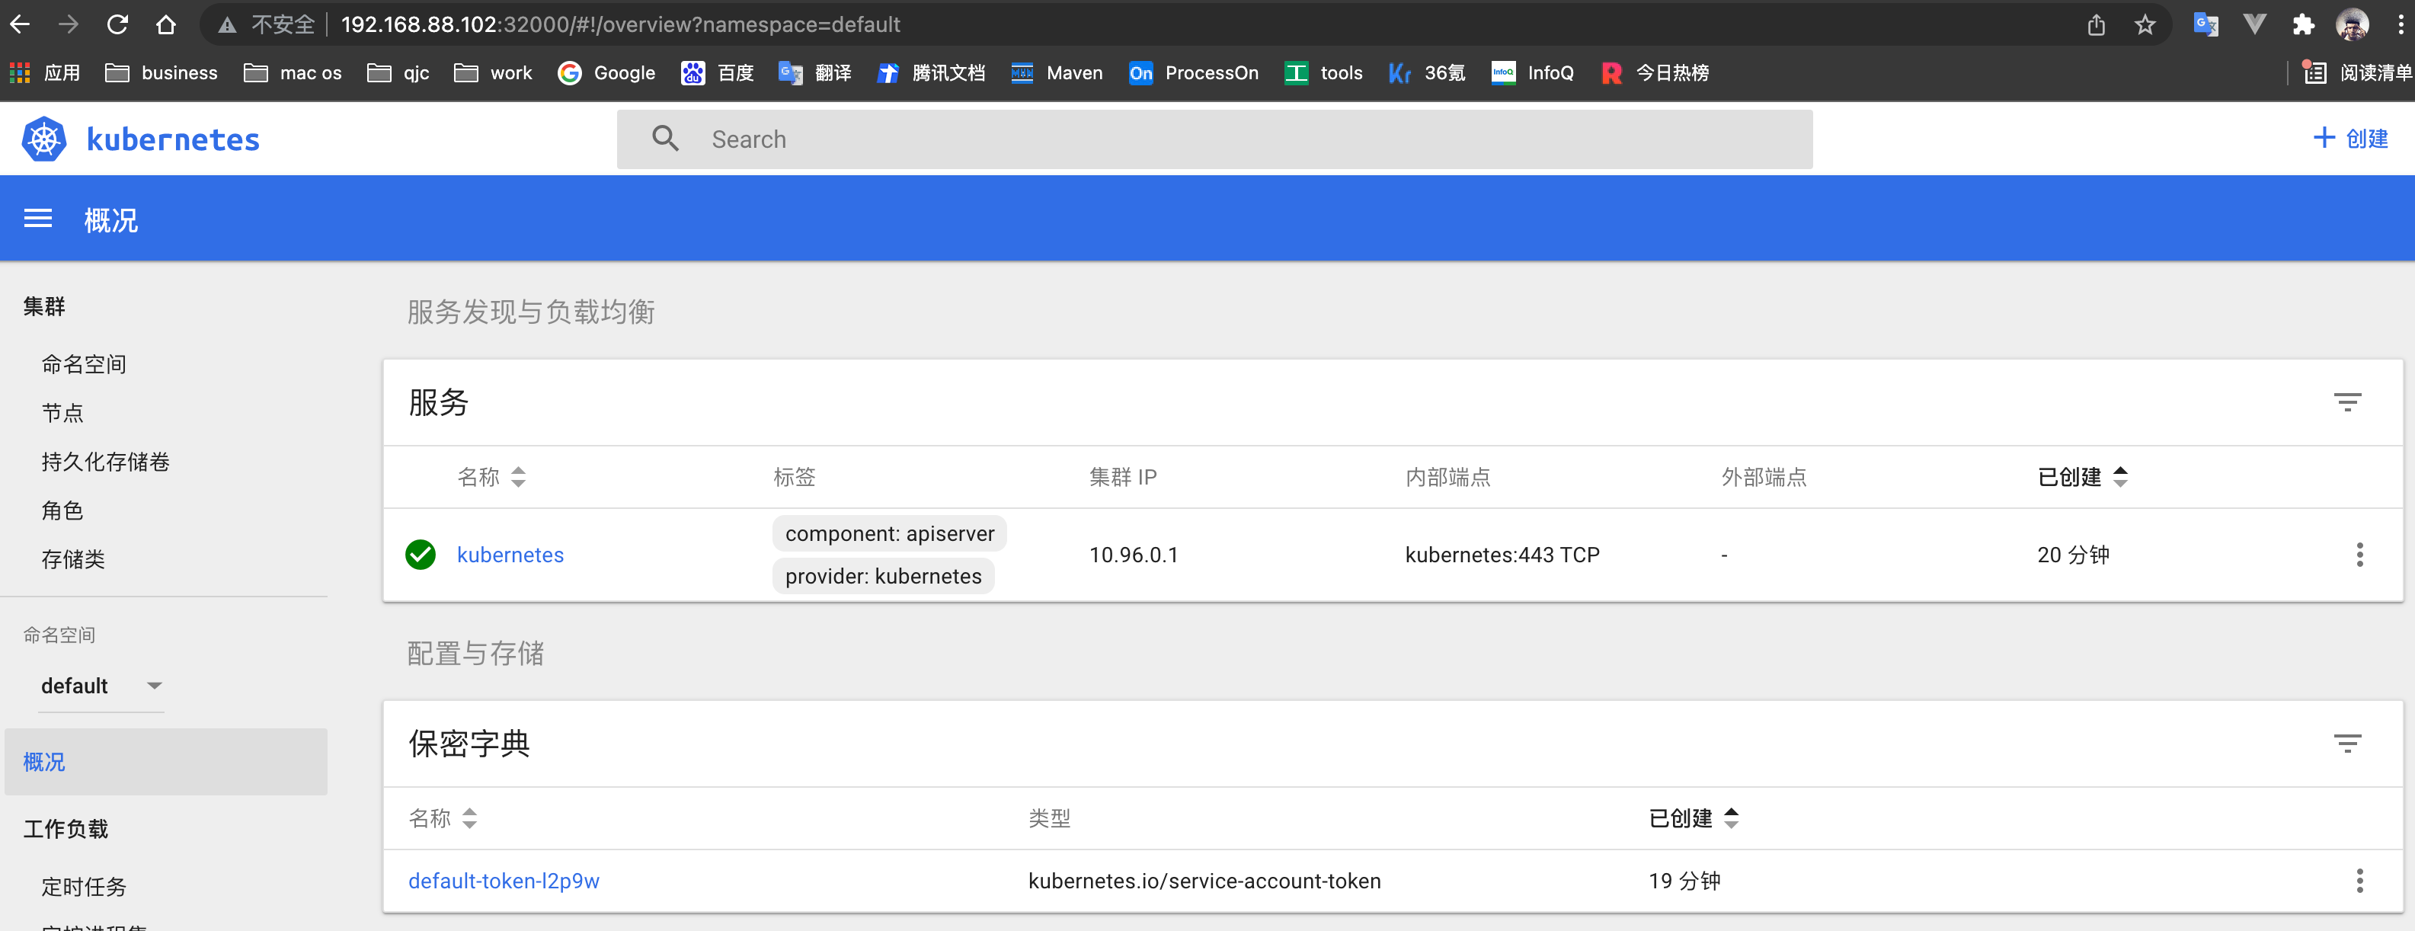The width and height of the screenshot is (2415, 931).
Task: Select 概况 in sidebar
Action: pos(165,761)
